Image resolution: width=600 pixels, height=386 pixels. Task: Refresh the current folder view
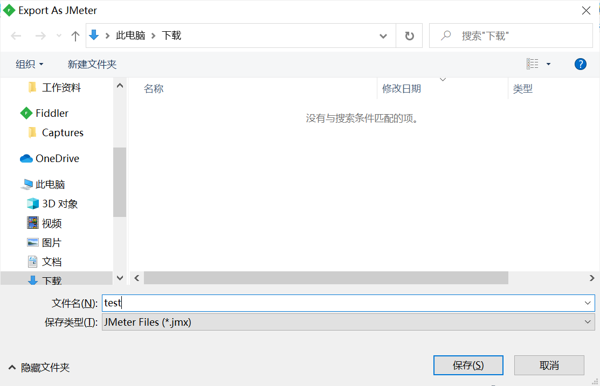[410, 36]
